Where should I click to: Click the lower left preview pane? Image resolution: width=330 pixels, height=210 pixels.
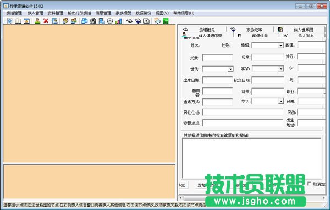89,182
